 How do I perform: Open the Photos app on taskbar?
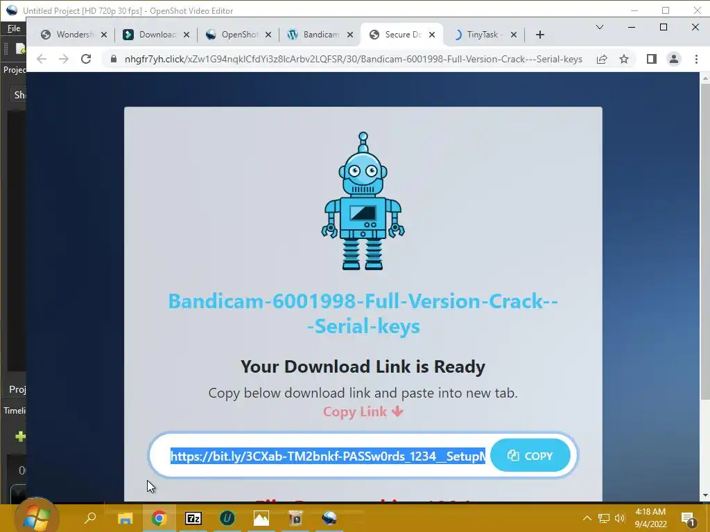(x=261, y=518)
